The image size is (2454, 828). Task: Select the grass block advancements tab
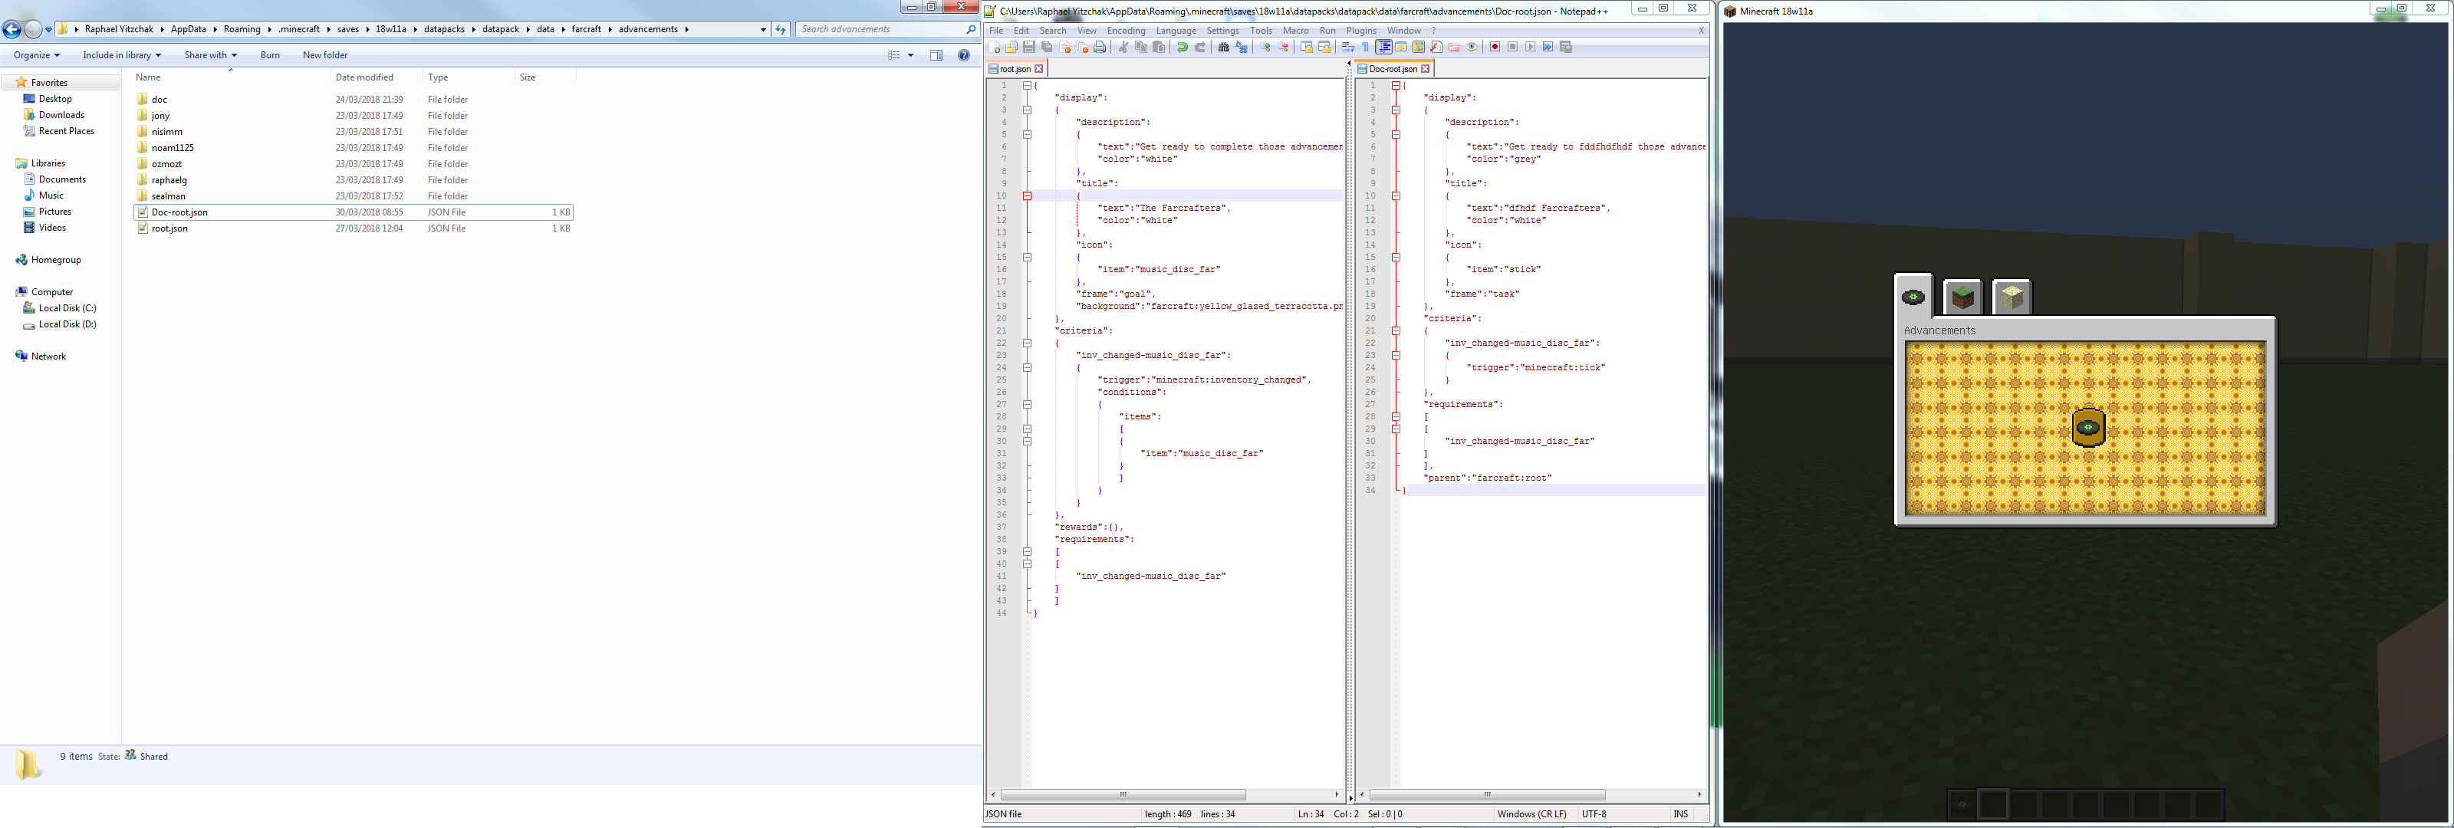tap(1962, 297)
